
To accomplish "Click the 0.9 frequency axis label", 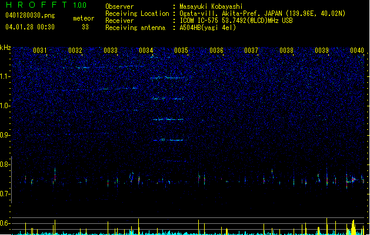I will [5, 135].
